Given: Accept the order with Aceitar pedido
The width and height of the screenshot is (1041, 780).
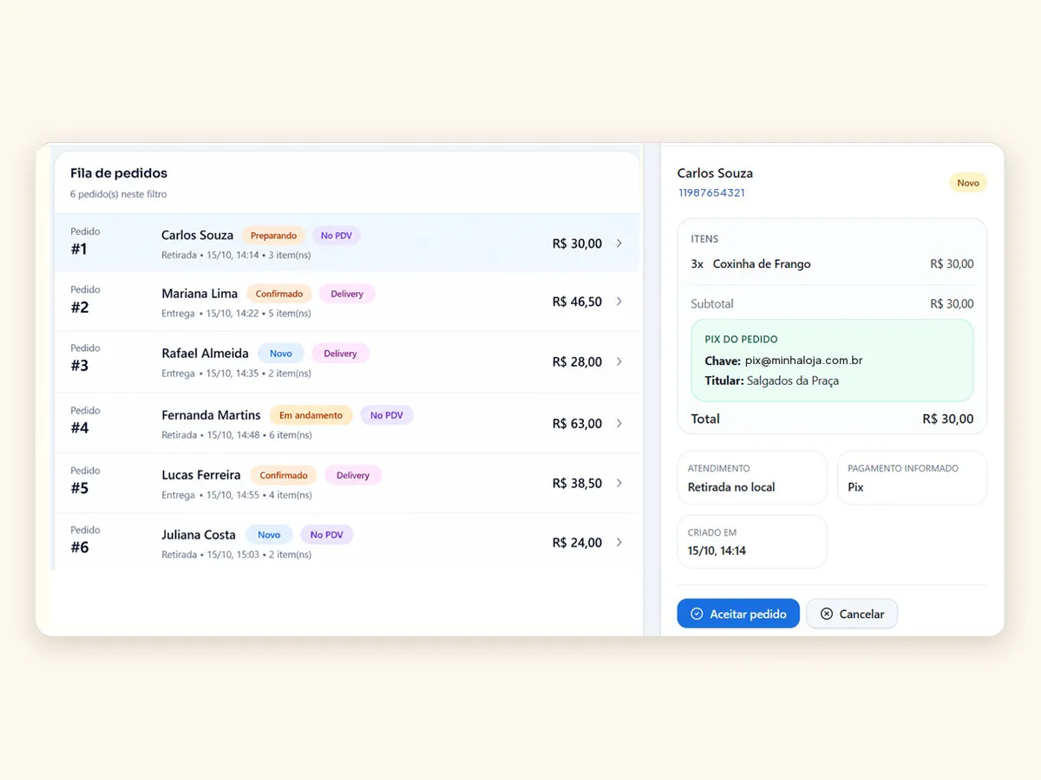Looking at the screenshot, I should 738,614.
